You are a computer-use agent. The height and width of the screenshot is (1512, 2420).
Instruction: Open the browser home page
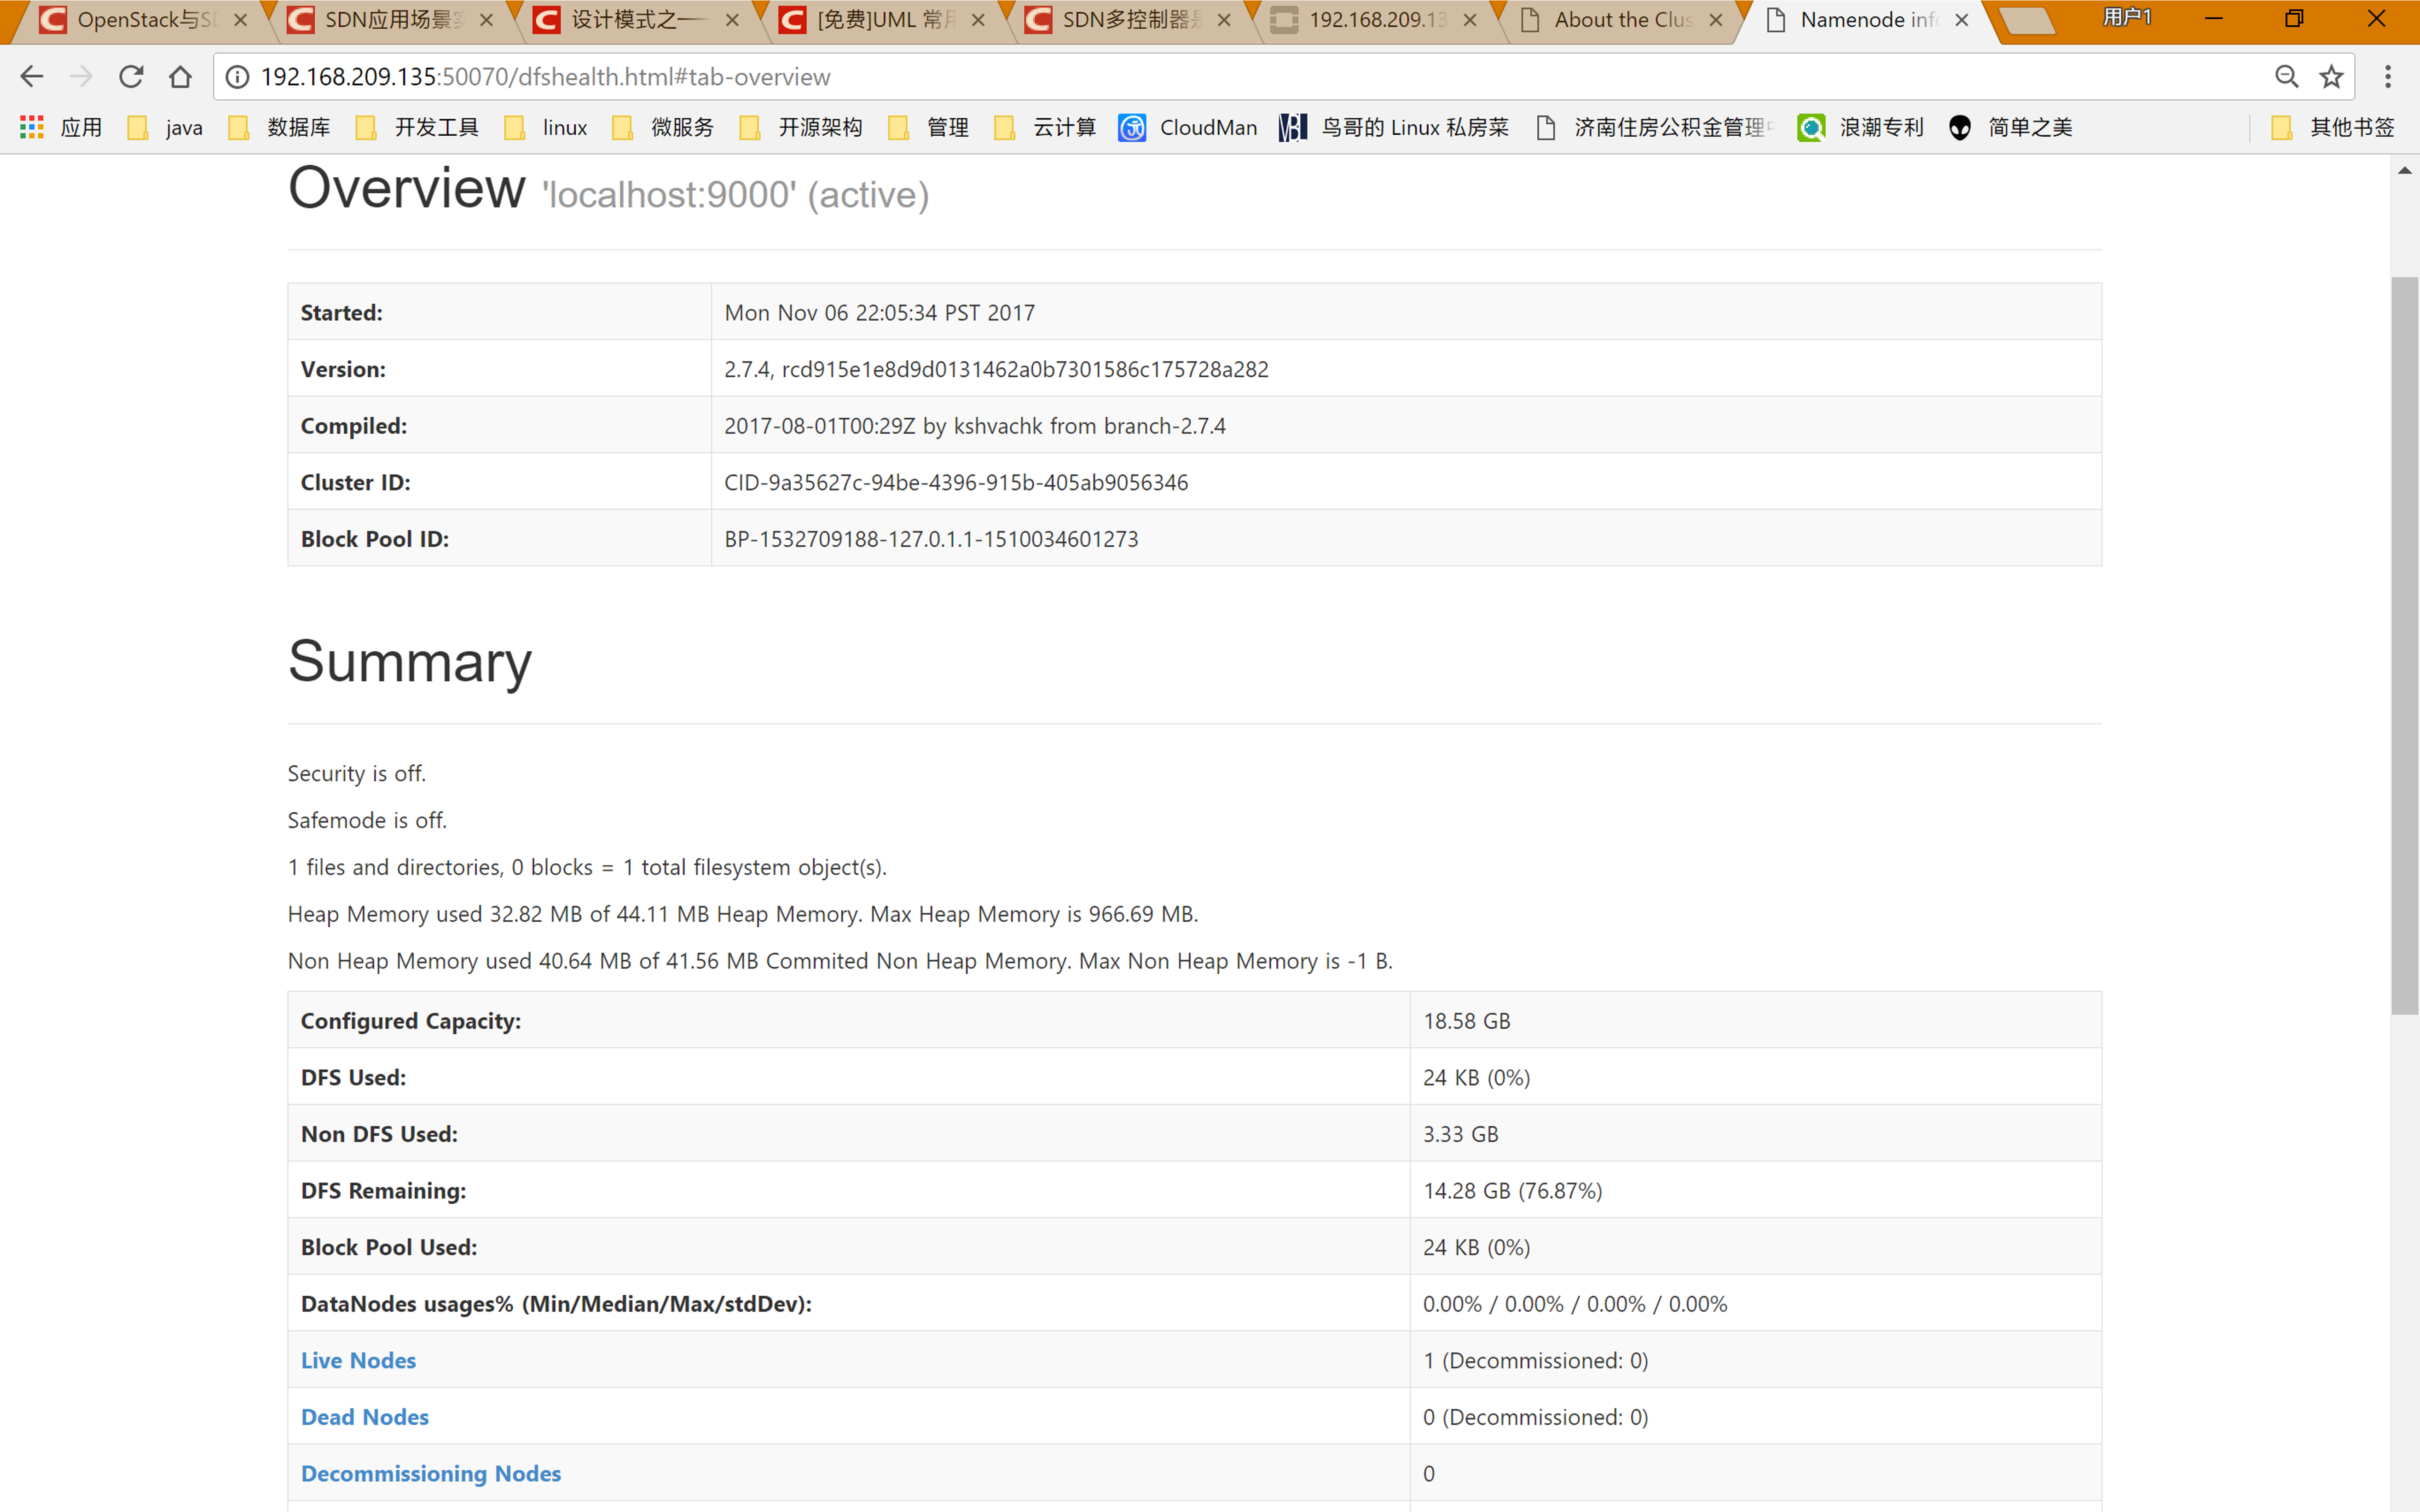click(180, 77)
